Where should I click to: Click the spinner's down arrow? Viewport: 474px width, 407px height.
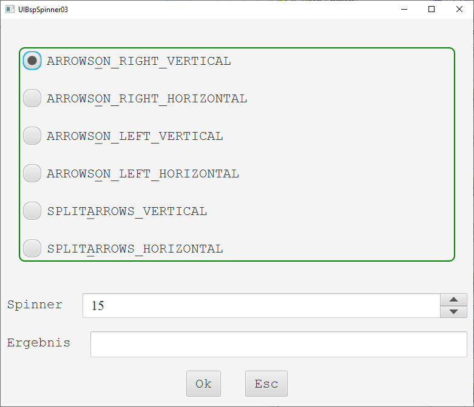pos(453,311)
